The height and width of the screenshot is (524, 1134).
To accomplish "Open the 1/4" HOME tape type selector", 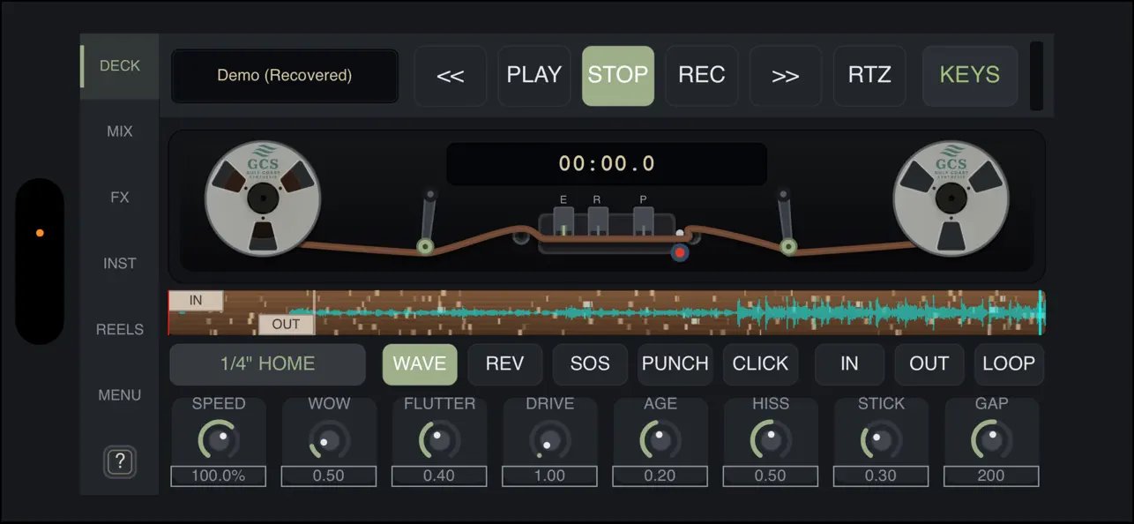I will coord(267,364).
